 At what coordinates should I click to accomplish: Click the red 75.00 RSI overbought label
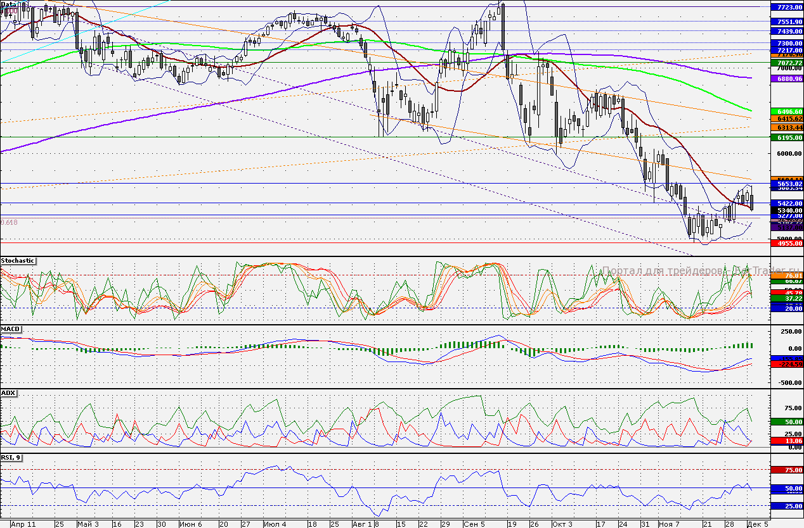[786, 470]
